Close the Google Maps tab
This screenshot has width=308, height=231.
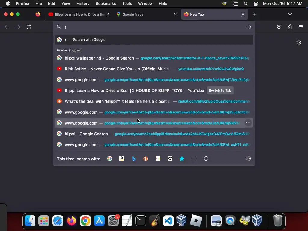coord(175,14)
